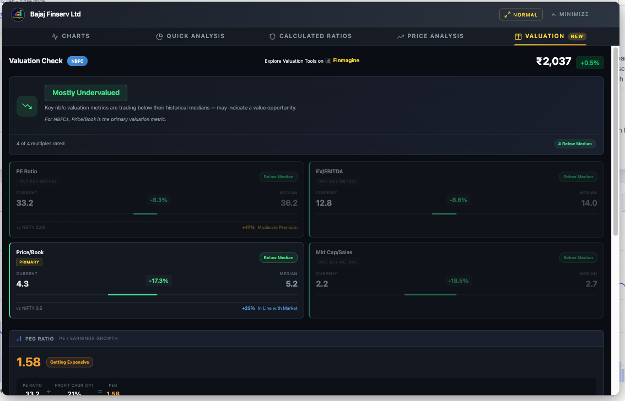Click the Price/Book green range bar

click(x=132, y=294)
